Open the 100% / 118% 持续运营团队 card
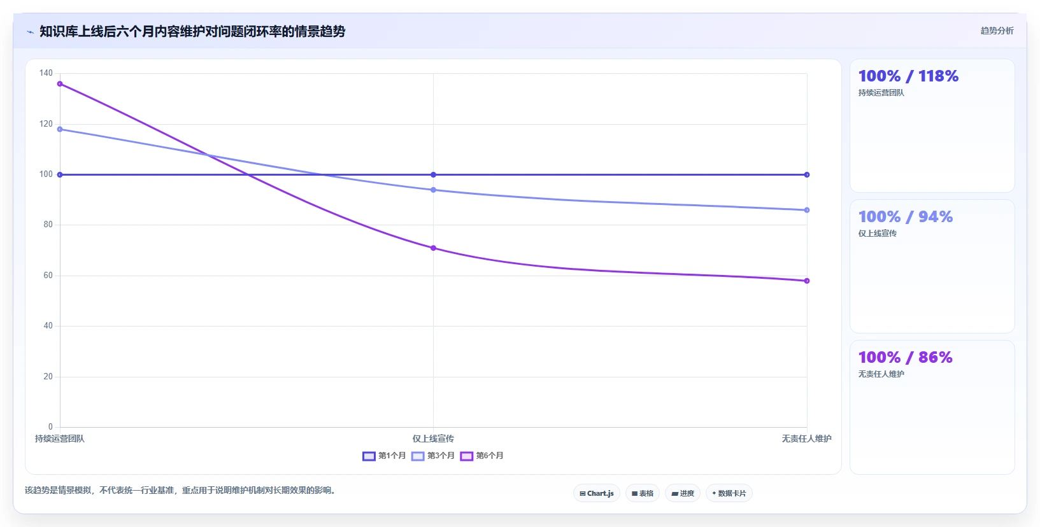 932,126
